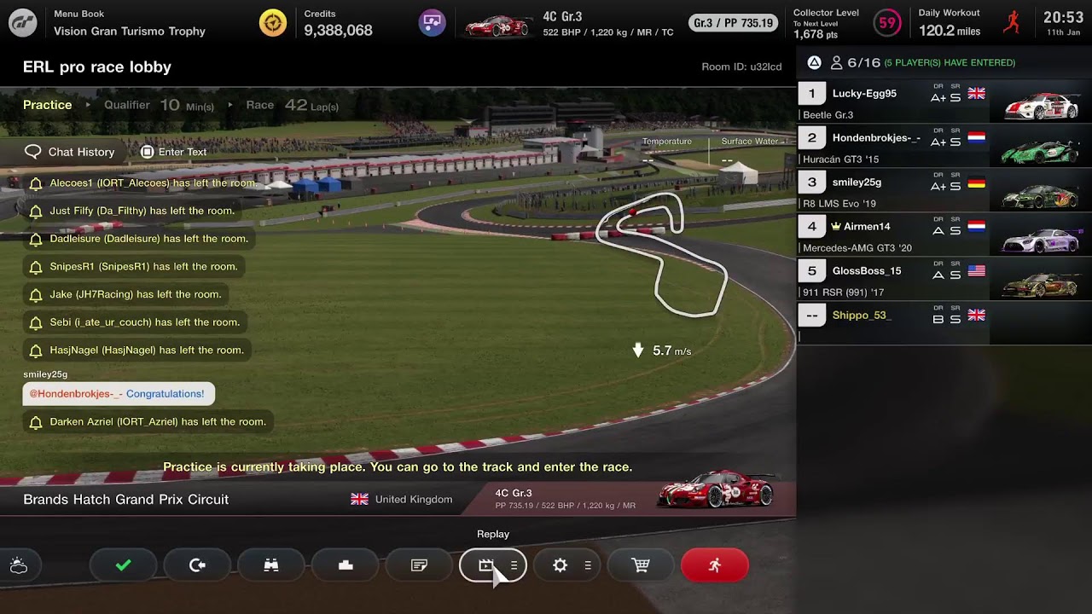This screenshot has width=1092, height=614.
Task: Open the room info notes icon
Action: point(419,565)
